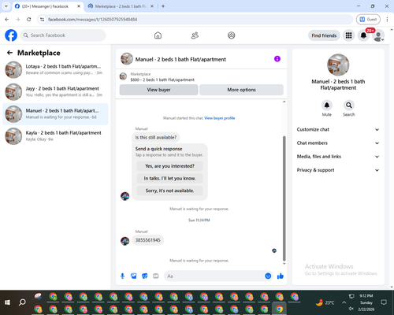
Task: Focus the Search Facebook field
Action: [x=63, y=35]
